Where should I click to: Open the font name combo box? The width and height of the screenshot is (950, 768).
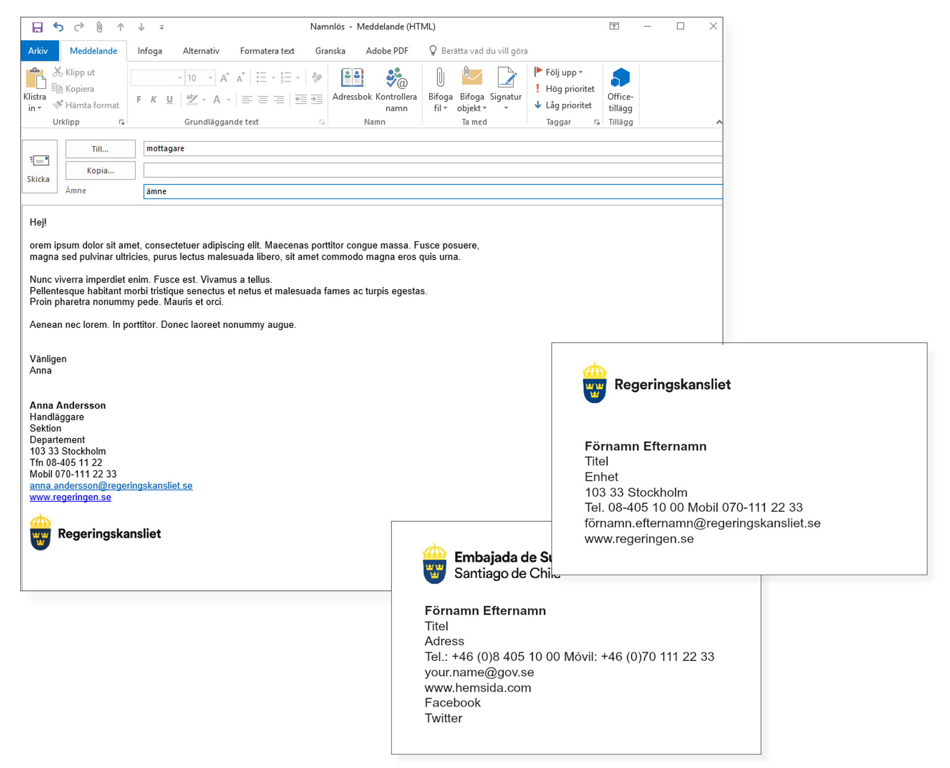(x=157, y=78)
